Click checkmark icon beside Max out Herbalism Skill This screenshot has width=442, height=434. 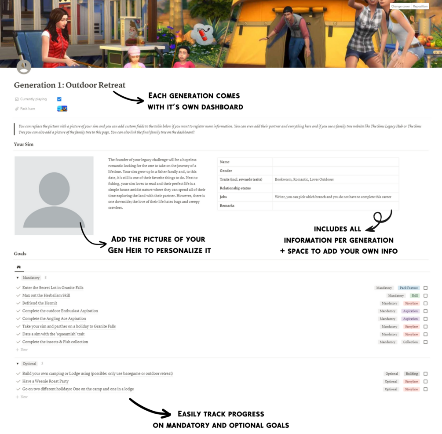[x=18, y=295]
